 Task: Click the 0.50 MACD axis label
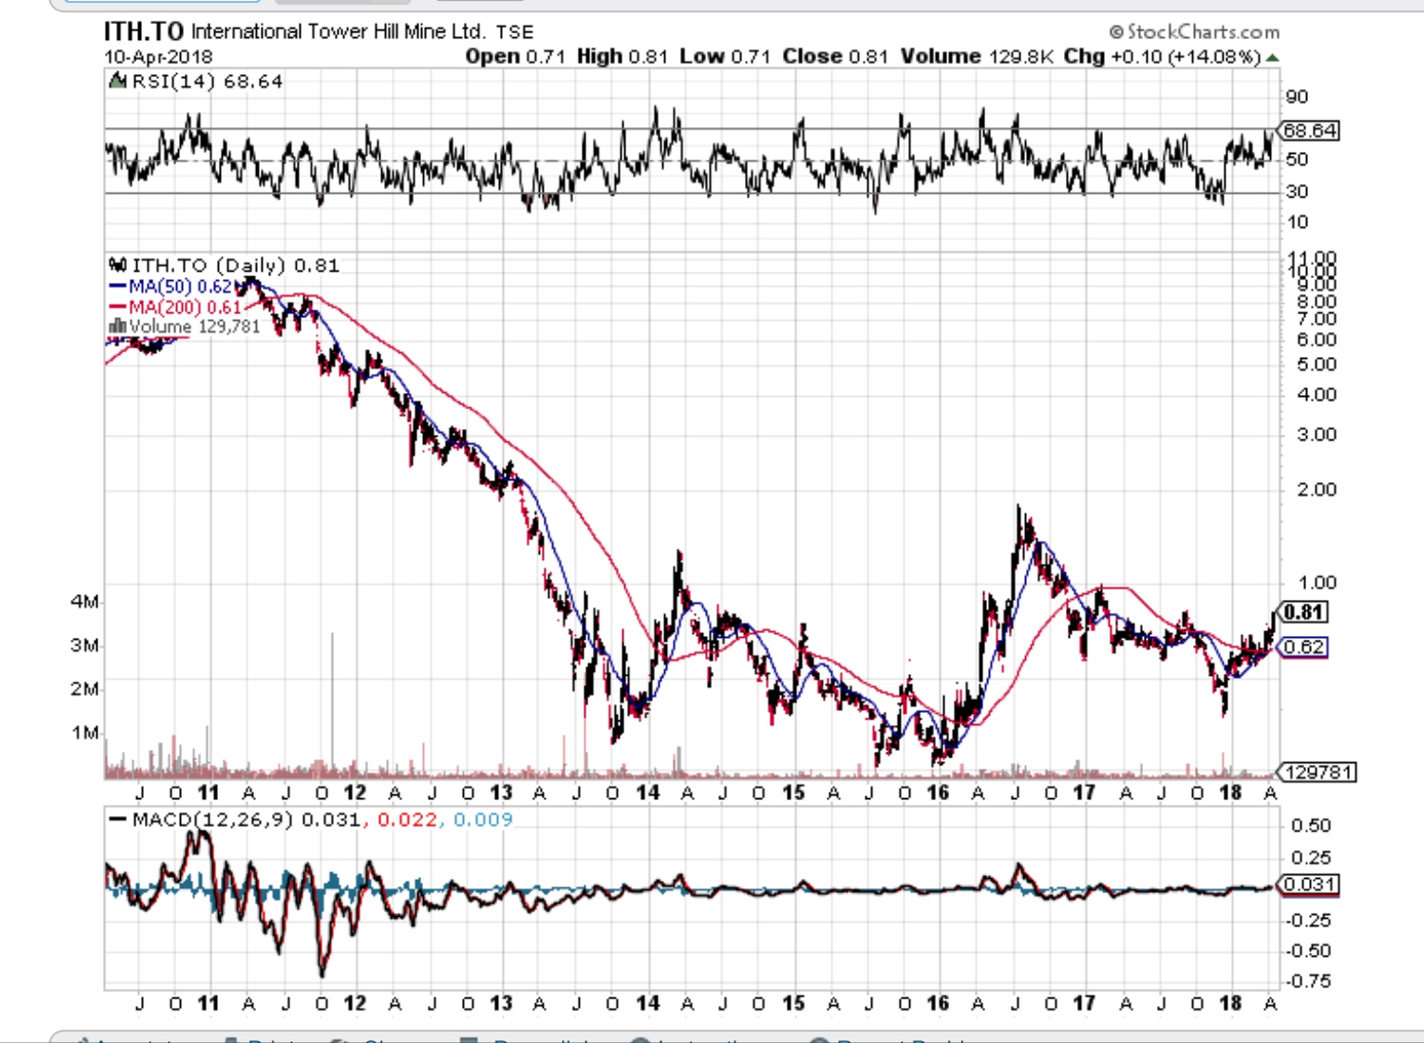pos(1311,826)
